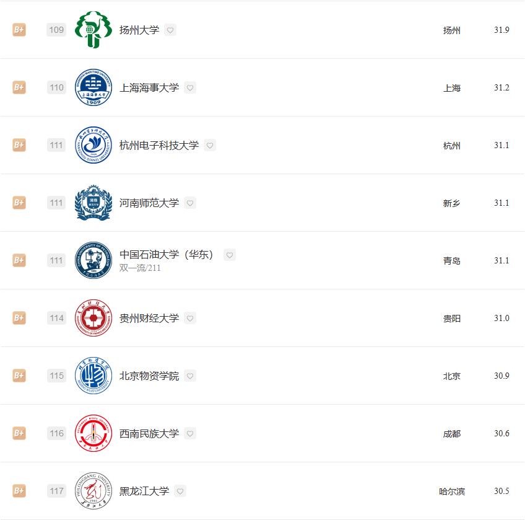Click the rank number 117 badge
525x520 pixels.
[56, 491]
